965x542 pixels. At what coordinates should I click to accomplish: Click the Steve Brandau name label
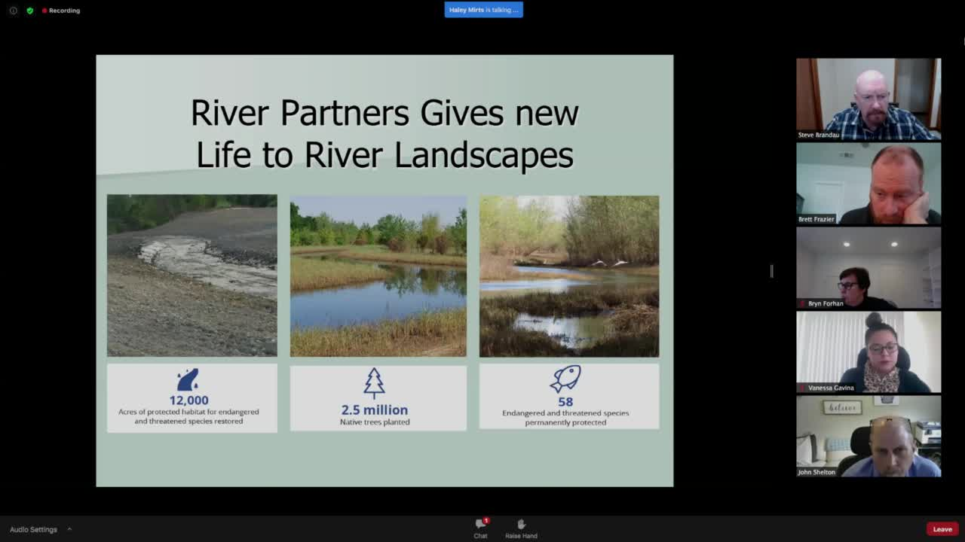tap(819, 135)
